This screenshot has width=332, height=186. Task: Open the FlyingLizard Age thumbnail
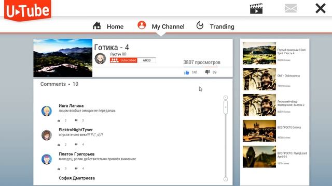(x=259, y=157)
